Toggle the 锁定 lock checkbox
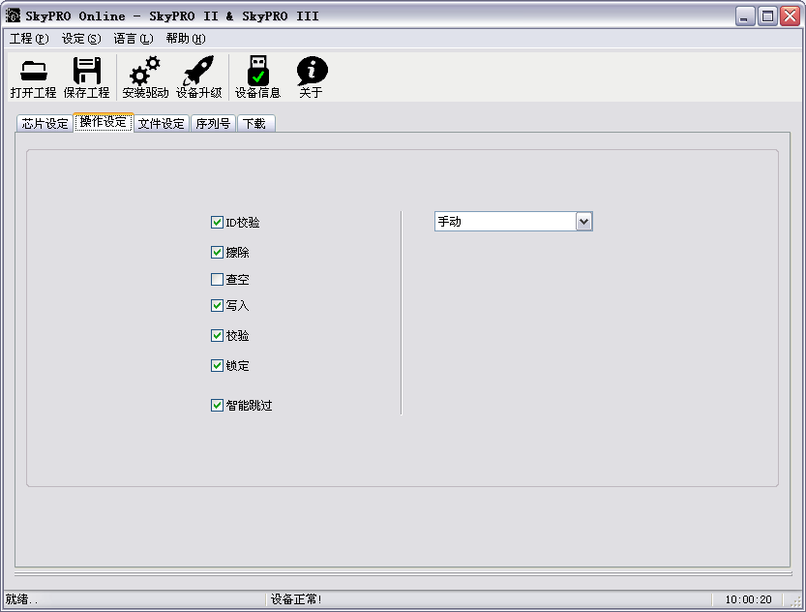806x612 pixels. [217, 366]
